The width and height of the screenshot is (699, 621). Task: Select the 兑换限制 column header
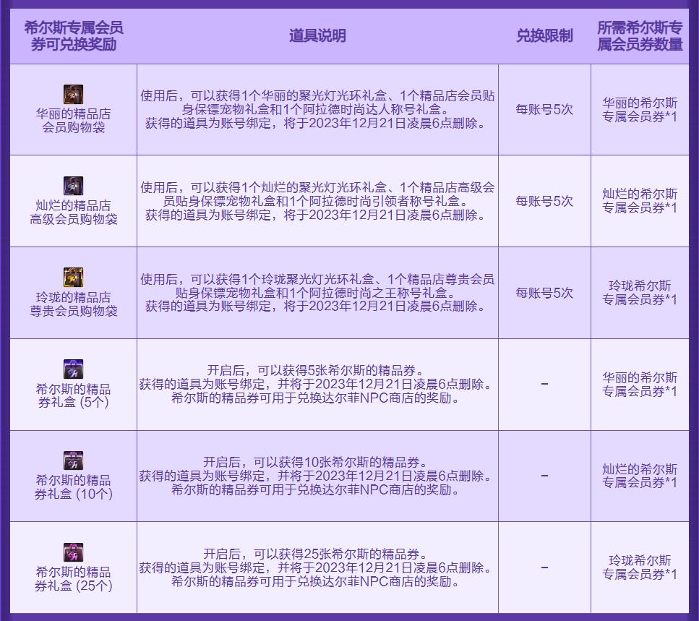pos(544,35)
